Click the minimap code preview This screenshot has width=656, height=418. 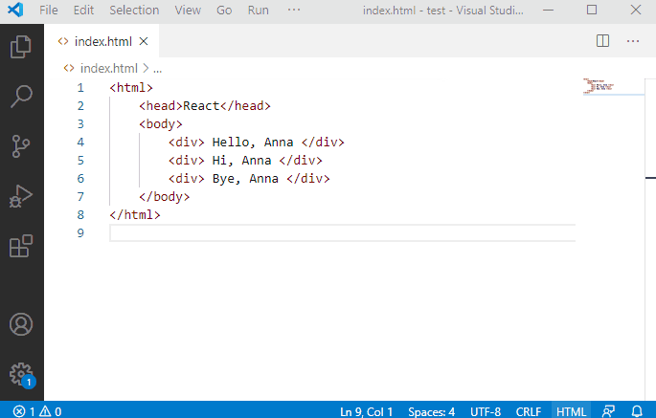point(599,86)
